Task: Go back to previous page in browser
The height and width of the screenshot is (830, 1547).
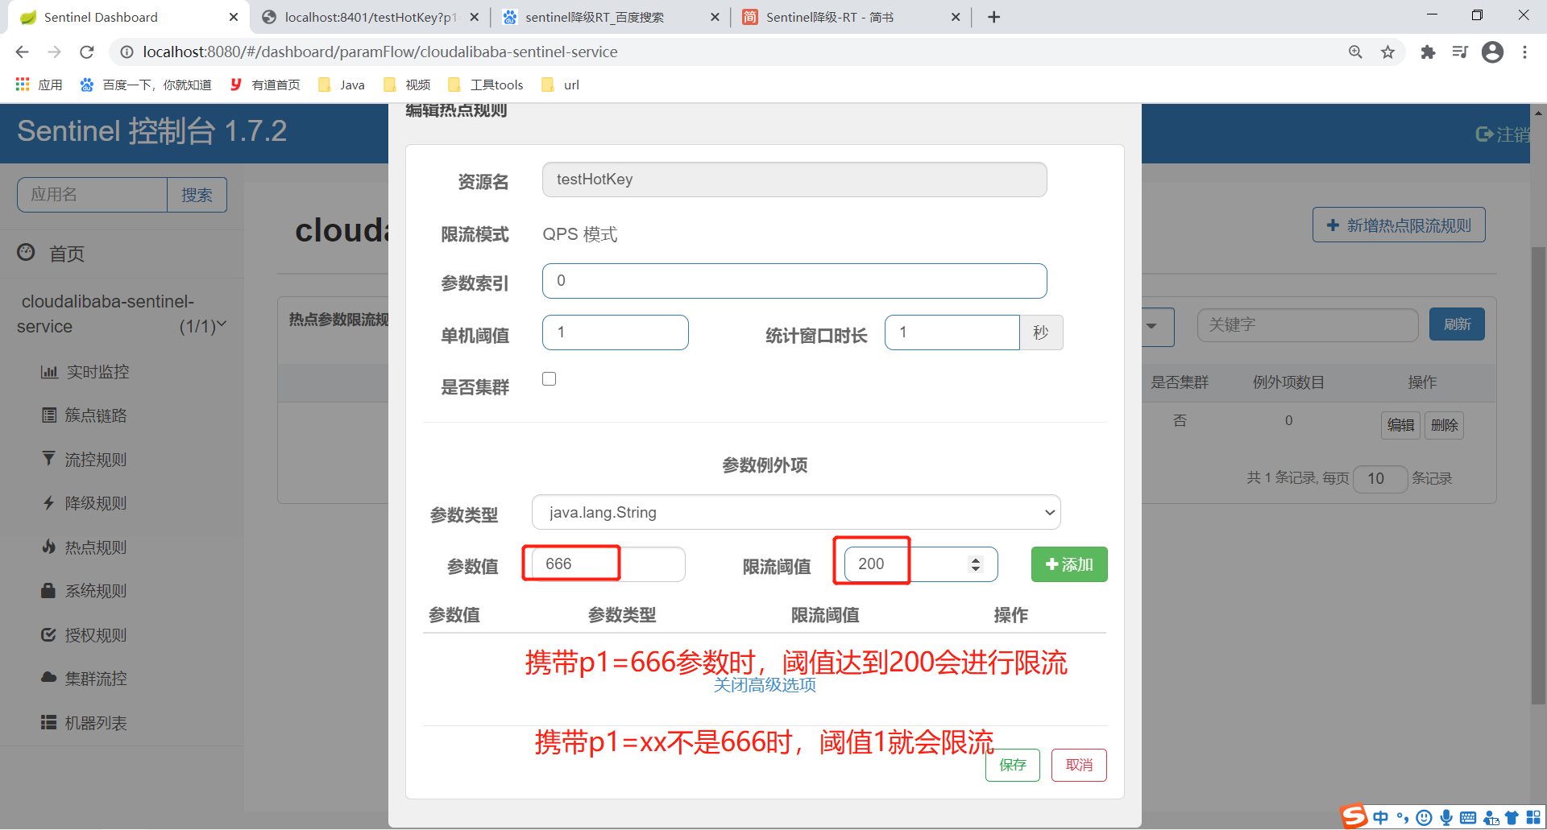Action: pos(22,52)
